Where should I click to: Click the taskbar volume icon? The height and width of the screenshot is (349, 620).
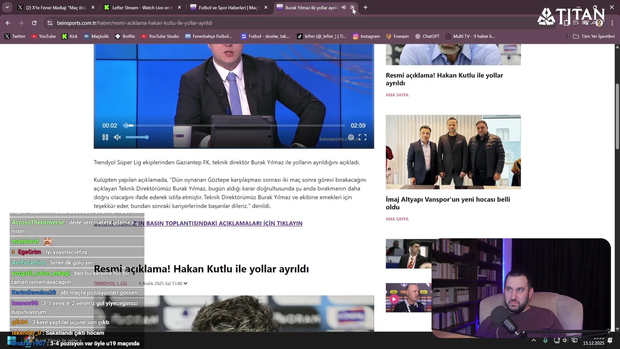(565, 341)
